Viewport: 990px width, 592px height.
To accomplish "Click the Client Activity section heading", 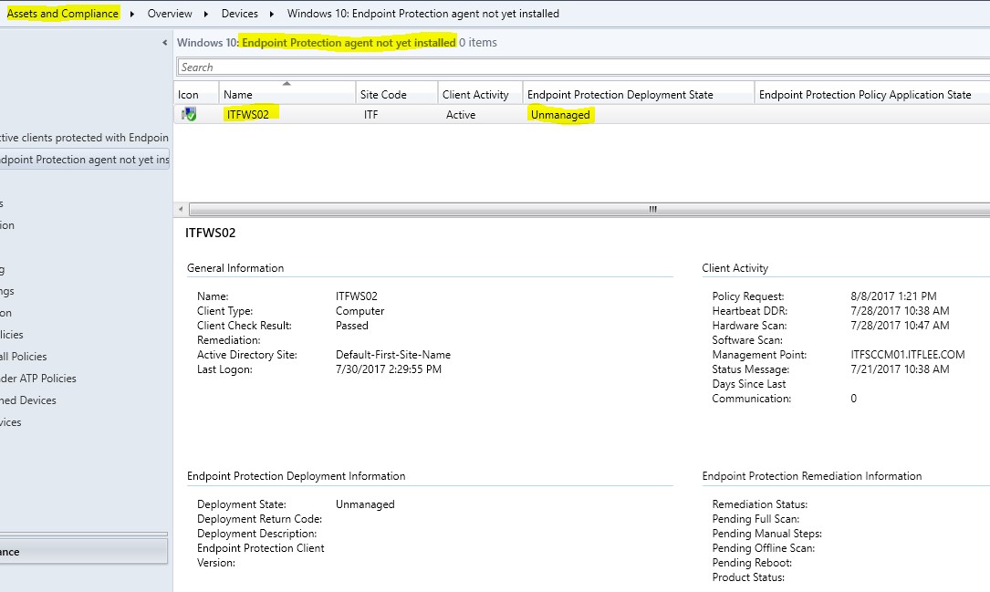I will (735, 267).
